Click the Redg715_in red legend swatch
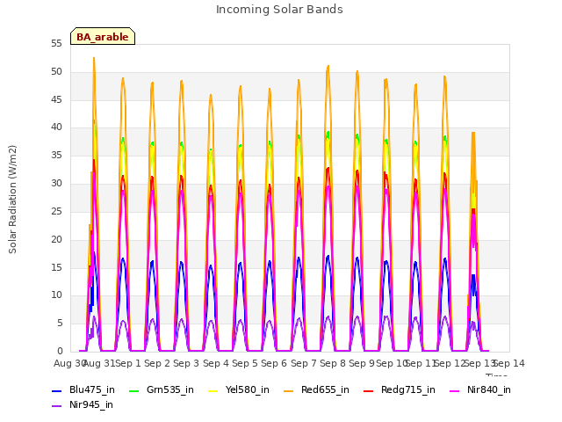Viewport: 562px width, 422px height. (369, 390)
